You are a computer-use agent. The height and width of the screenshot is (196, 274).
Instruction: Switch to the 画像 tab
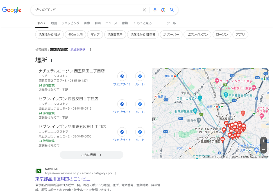tap(87, 23)
